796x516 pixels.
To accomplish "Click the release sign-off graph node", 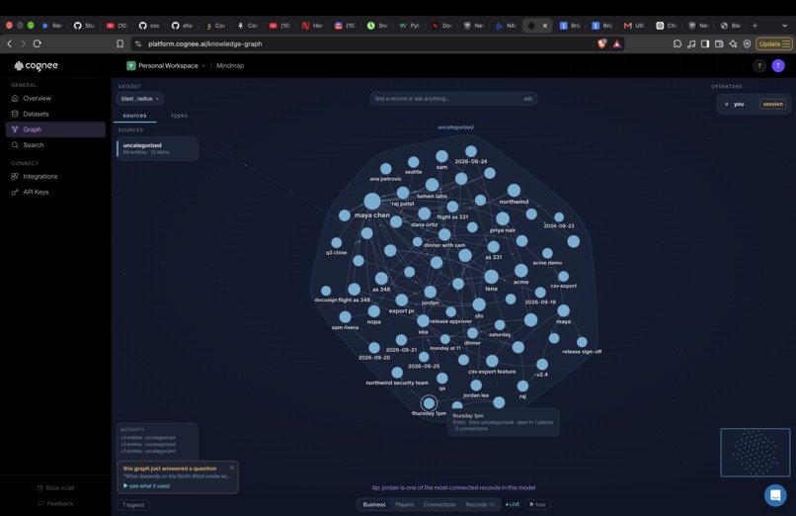I will (x=582, y=342).
